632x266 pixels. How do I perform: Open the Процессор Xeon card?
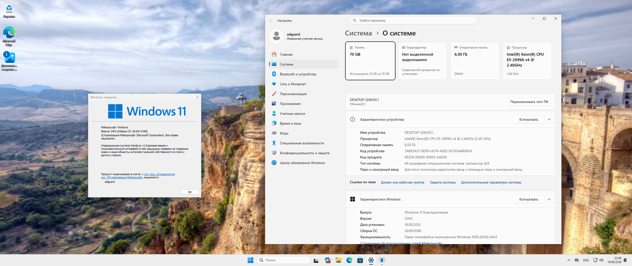point(527,61)
